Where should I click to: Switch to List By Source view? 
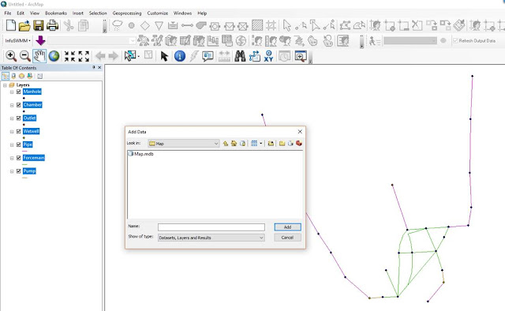(13, 76)
